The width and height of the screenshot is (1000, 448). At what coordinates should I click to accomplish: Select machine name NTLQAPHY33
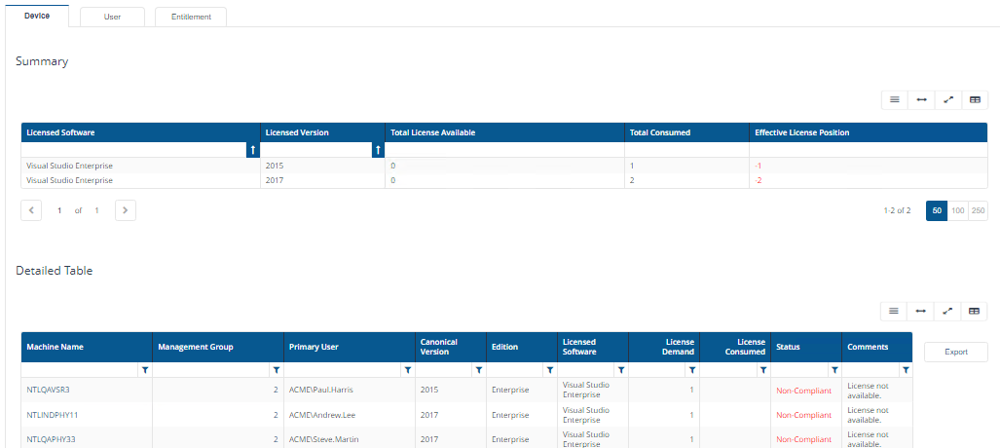52,439
